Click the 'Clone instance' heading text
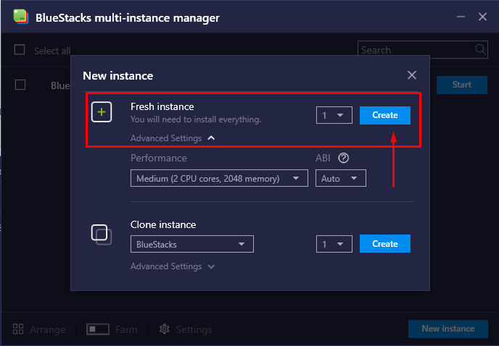499x346 pixels. 163,224
